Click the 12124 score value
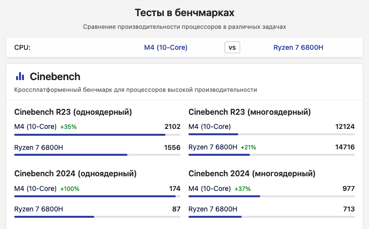The height and width of the screenshot is (229, 369). [345, 126]
